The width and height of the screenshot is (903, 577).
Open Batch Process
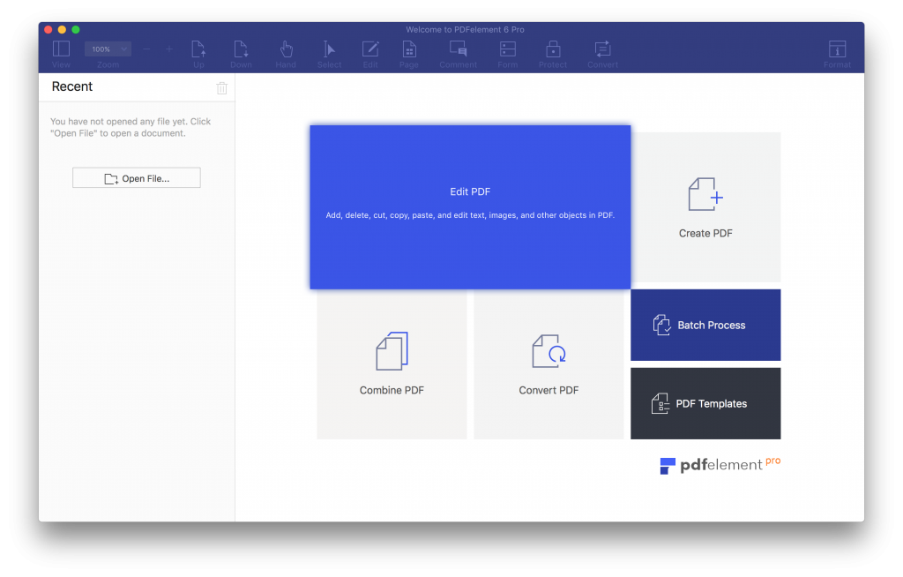(x=705, y=325)
